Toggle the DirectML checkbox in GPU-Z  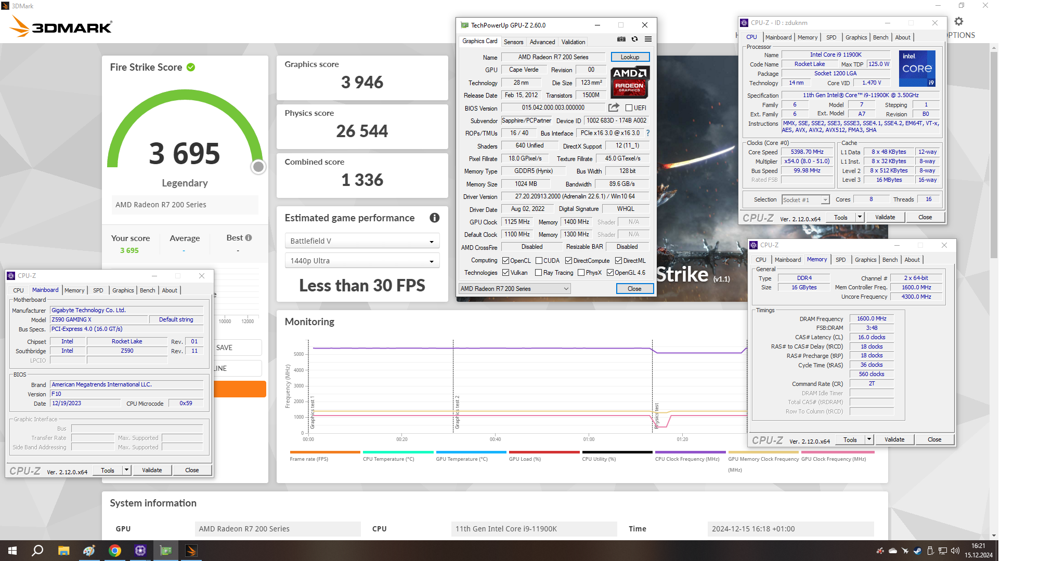point(618,261)
